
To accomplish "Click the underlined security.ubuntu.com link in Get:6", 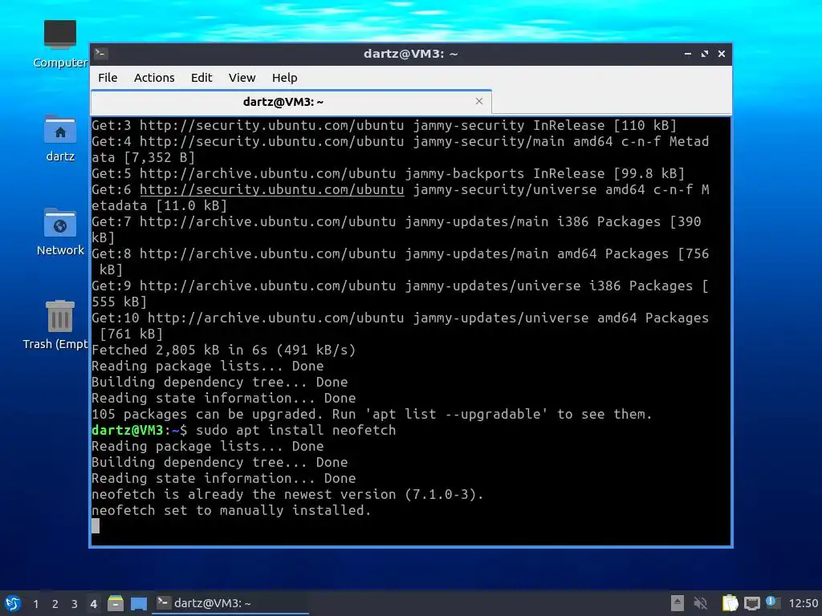I will point(271,189).
